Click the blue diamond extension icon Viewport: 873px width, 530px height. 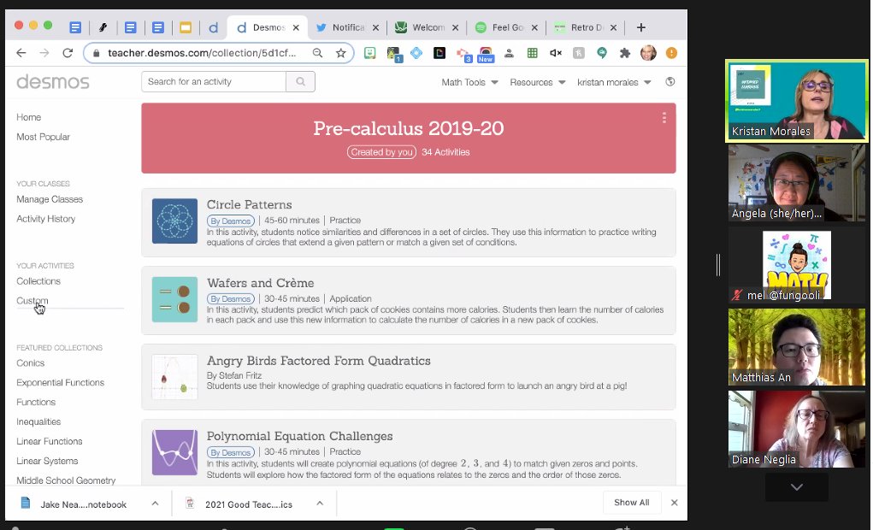(x=416, y=53)
